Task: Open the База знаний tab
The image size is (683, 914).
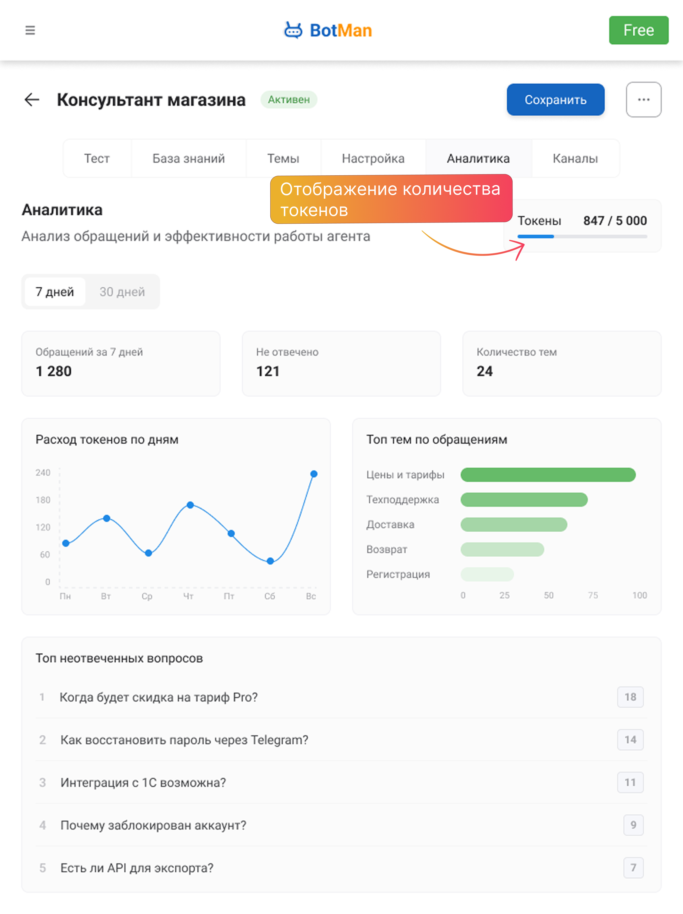Action: [188, 158]
